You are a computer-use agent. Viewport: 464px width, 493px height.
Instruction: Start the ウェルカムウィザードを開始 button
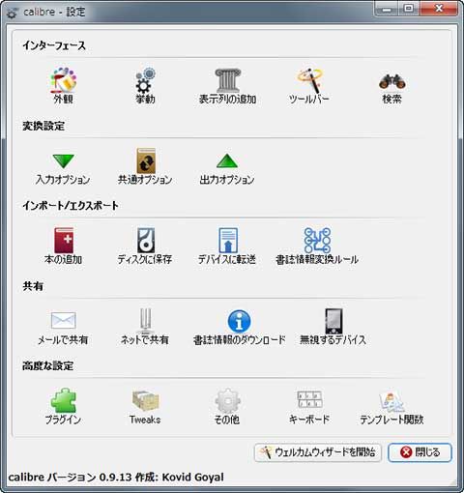point(318,452)
